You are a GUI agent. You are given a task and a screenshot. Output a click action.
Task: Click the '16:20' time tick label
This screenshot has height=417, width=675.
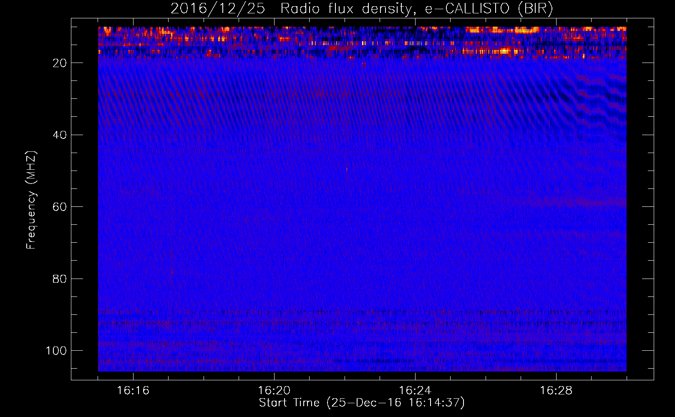[274, 391]
